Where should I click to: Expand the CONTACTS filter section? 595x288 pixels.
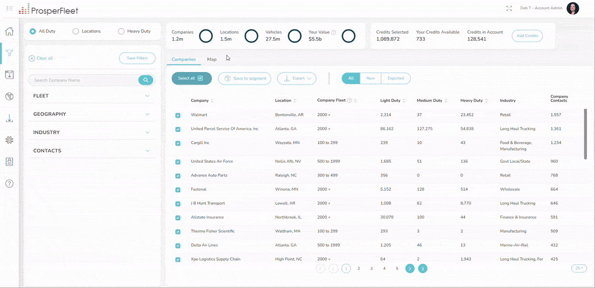92,151
